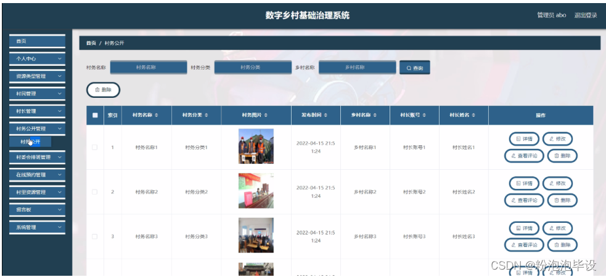
Task: Click the 村务分类 search input field
Action: coord(250,67)
